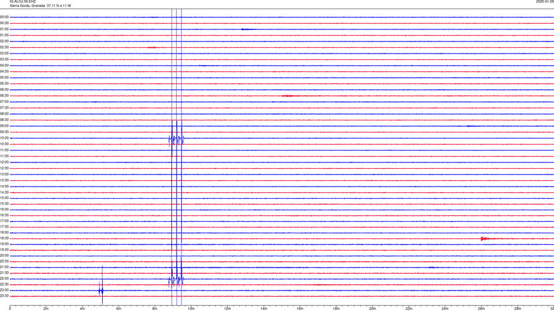The width and height of the screenshot is (554, 311).
Task: Select the 06:30 row label
Action: [x=4, y=96]
